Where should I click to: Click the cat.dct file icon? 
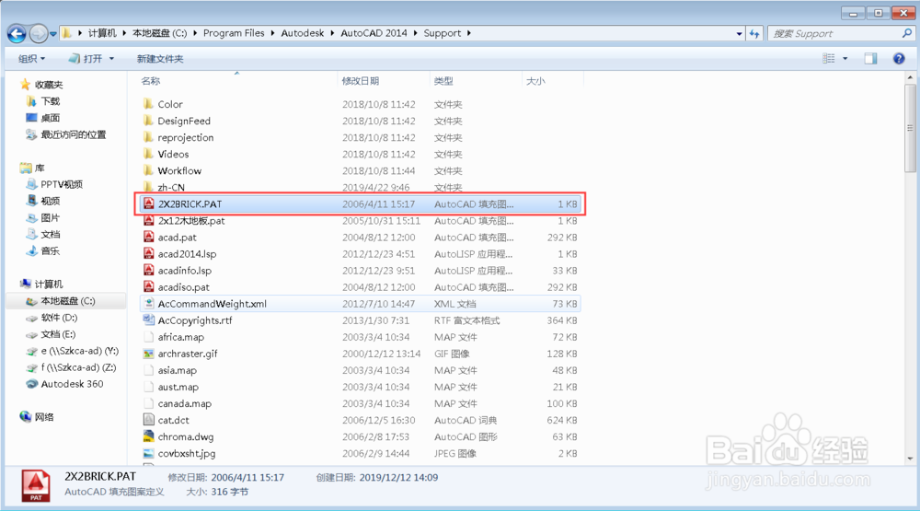point(148,420)
